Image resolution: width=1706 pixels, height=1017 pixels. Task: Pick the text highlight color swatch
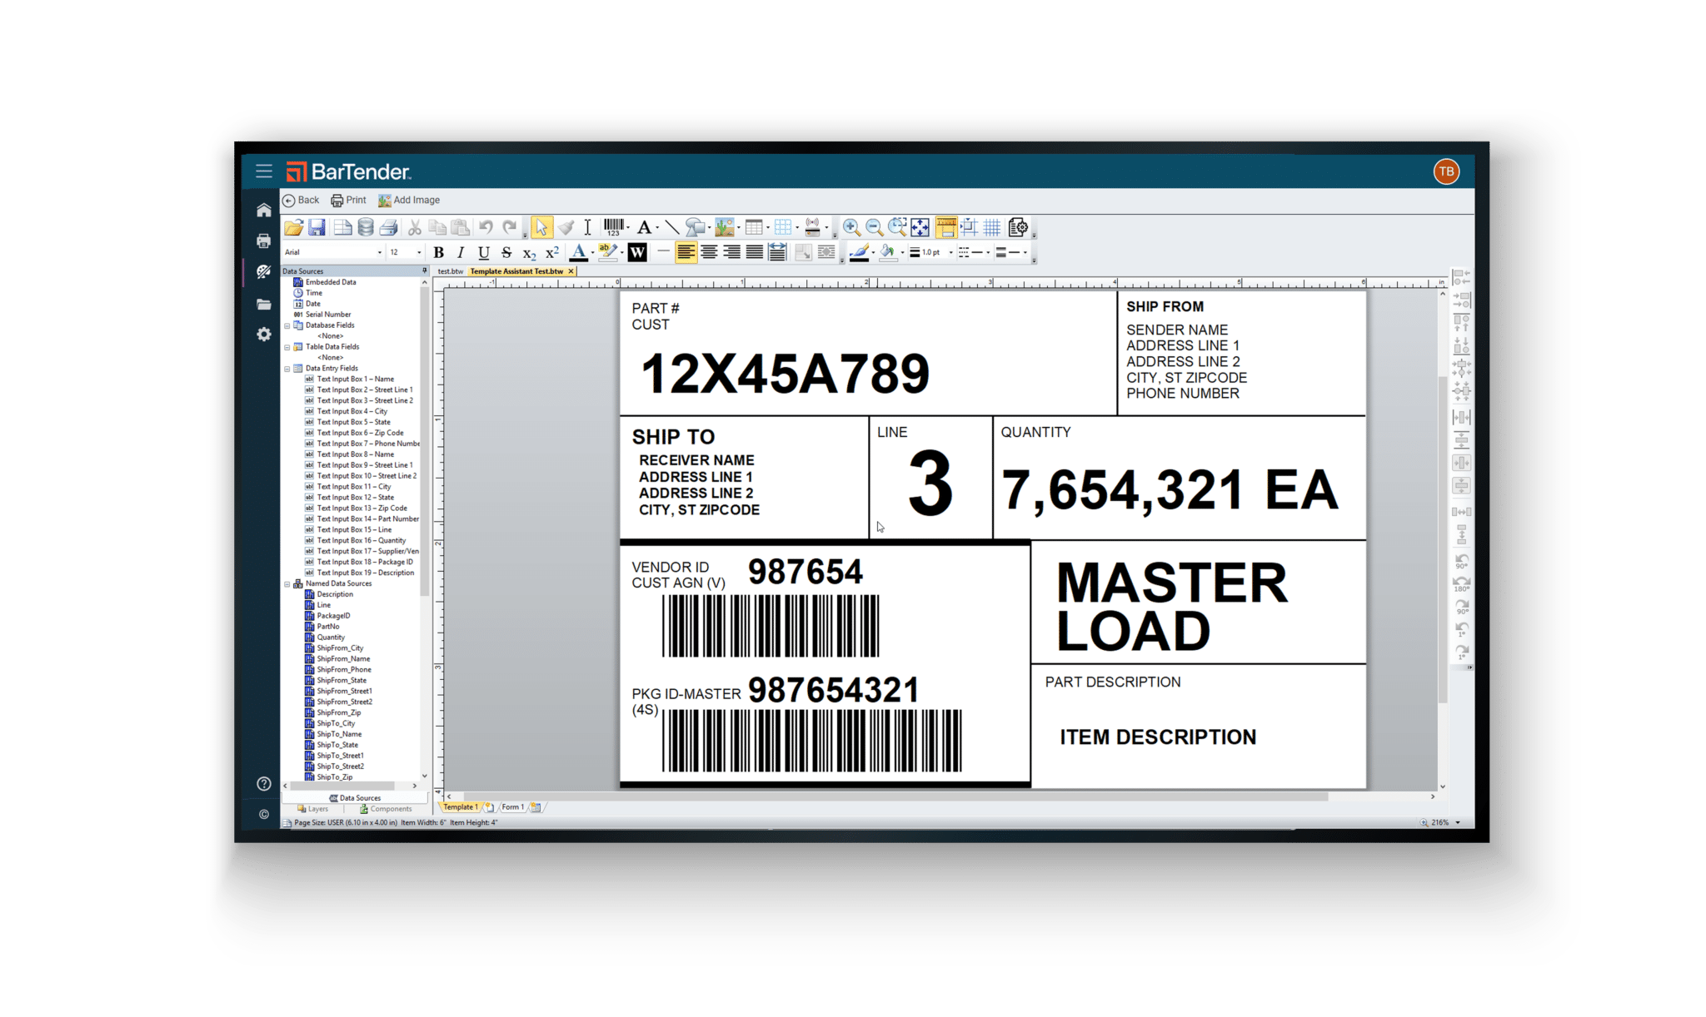(608, 252)
